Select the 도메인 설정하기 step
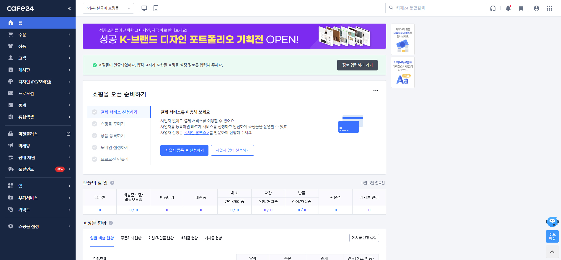561x260 pixels. pos(119,147)
